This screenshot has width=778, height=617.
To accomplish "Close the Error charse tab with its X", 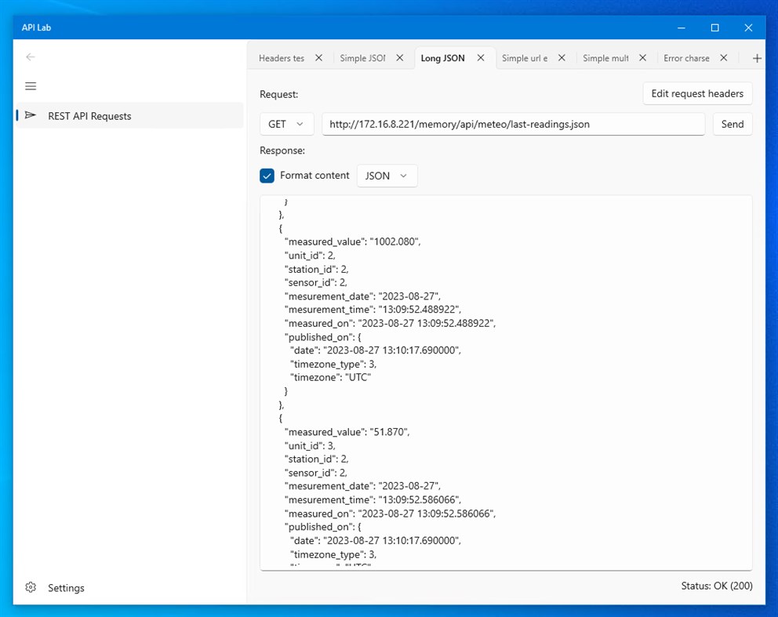I will point(723,57).
